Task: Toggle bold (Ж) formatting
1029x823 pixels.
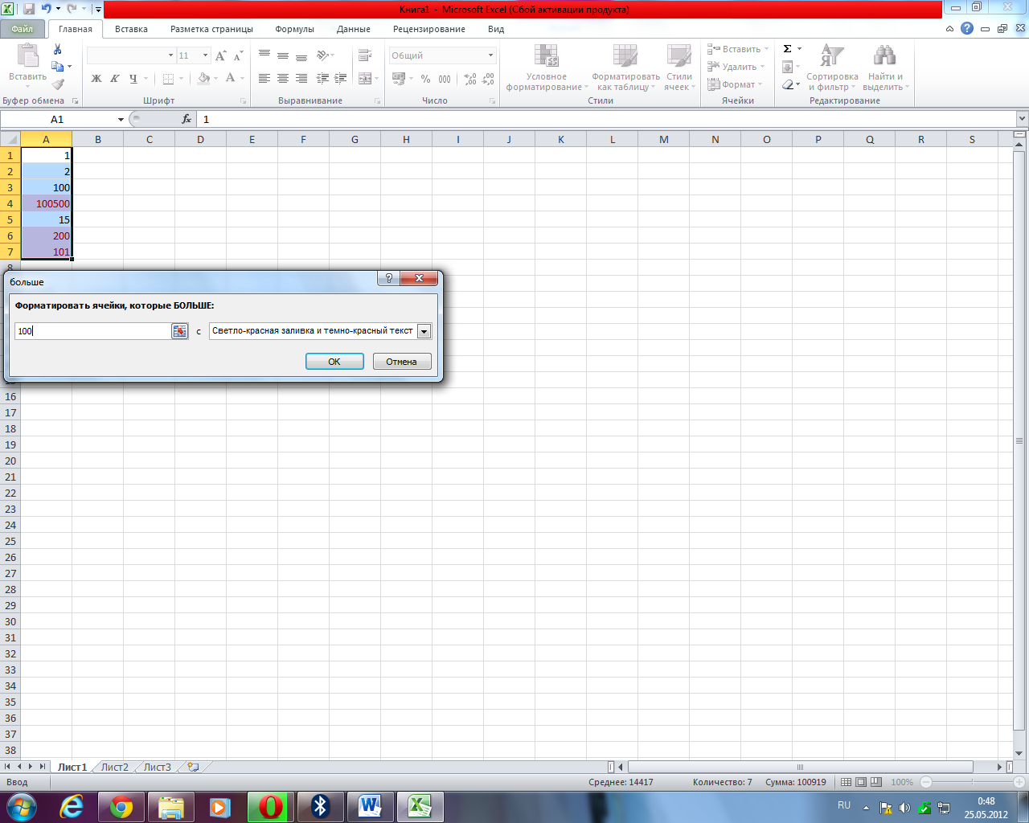Action: coord(96,78)
